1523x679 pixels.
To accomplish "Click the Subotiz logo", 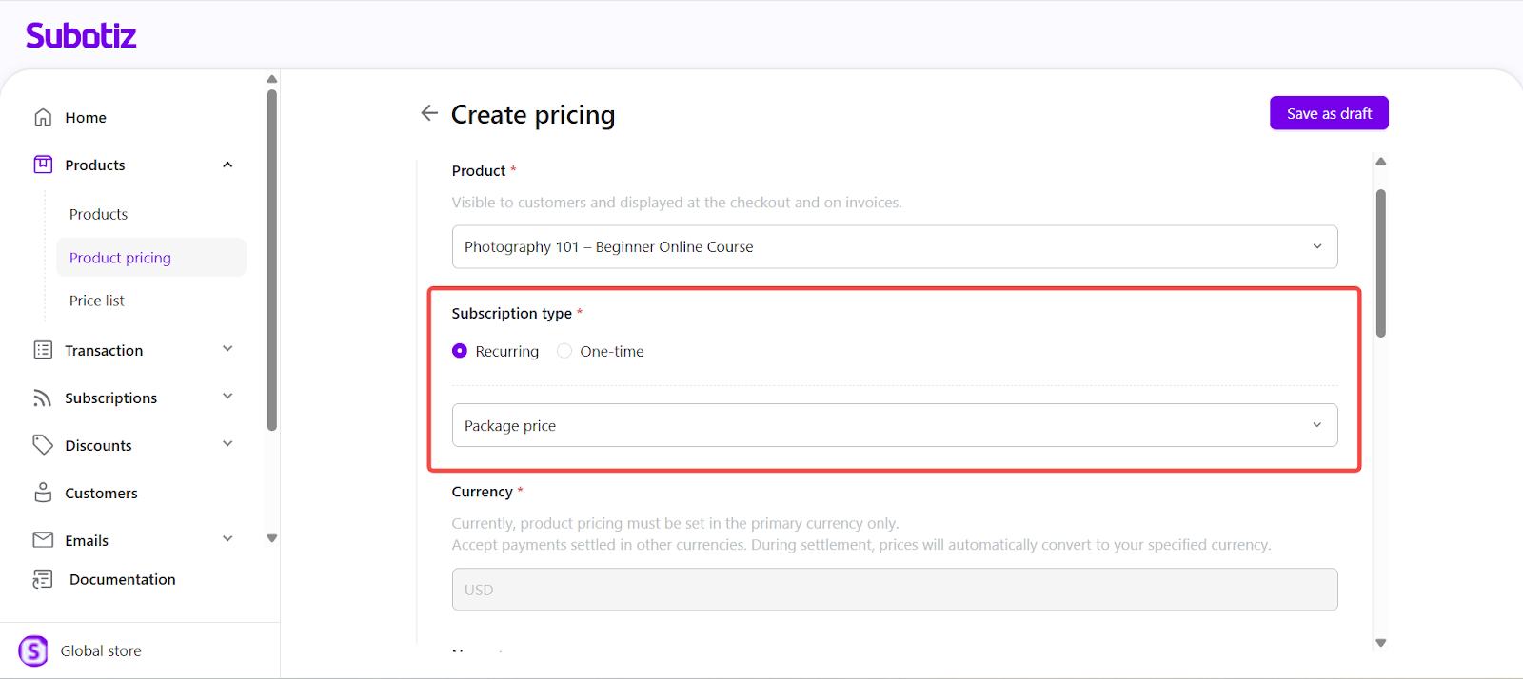I will (x=81, y=35).
